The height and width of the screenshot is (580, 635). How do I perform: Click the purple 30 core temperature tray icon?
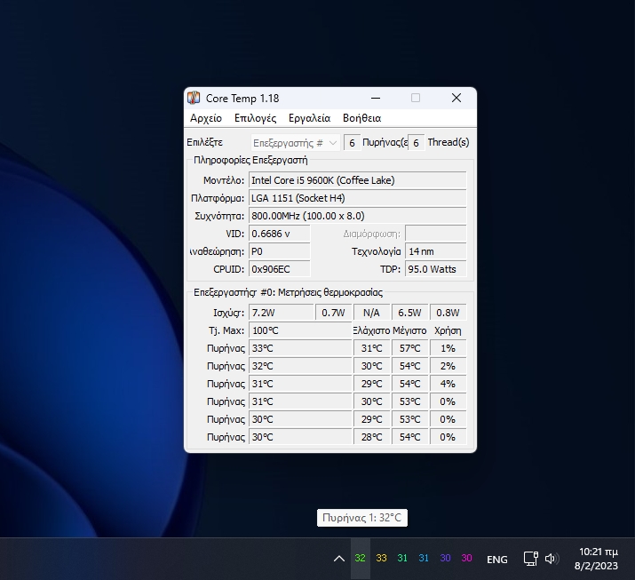pos(446,559)
